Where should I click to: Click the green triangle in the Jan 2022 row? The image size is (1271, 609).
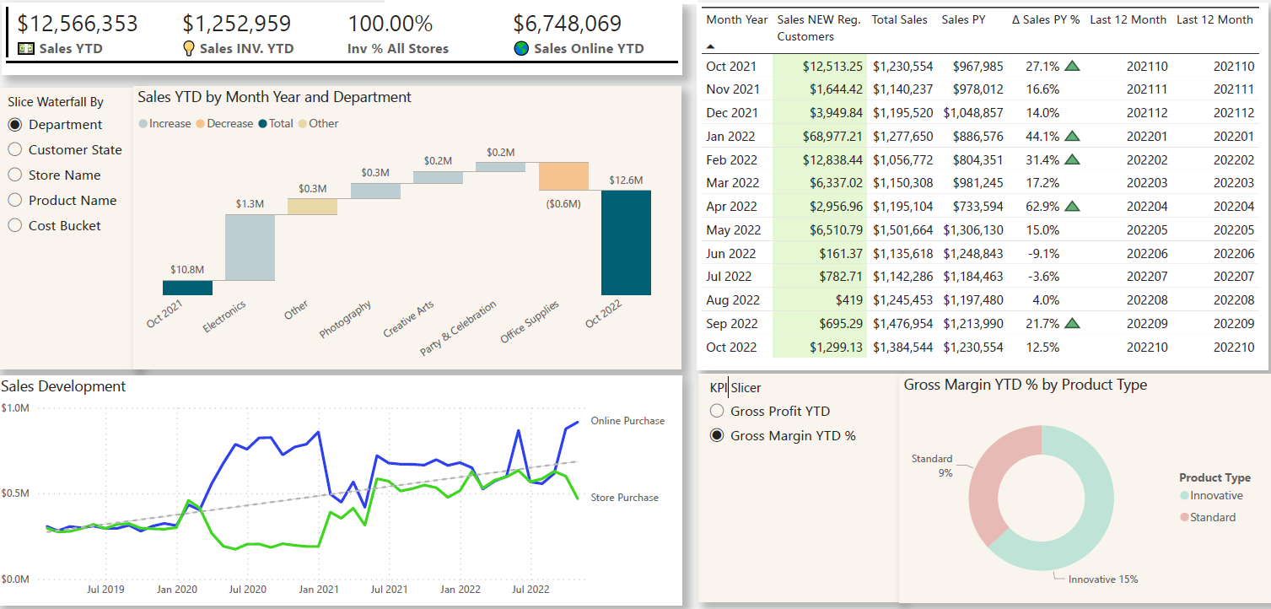[x=1072, y=136]
